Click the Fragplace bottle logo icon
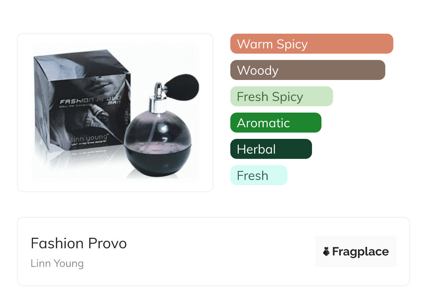 coord(326,251)
